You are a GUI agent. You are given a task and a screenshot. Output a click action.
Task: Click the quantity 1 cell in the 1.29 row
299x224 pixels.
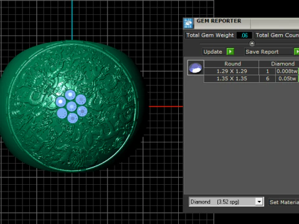click(x=267, y=71)
